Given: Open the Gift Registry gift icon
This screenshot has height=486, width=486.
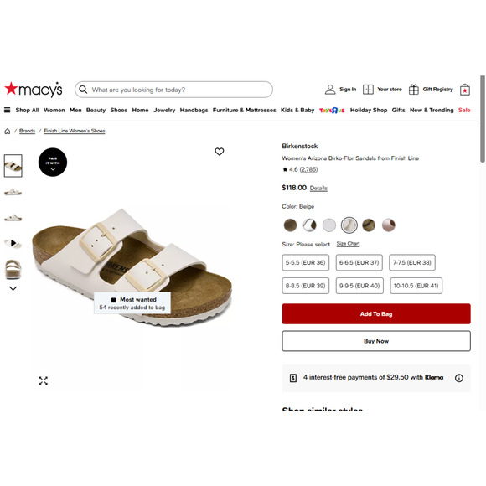Looking at the screenshot, I should tap(413, 90).
